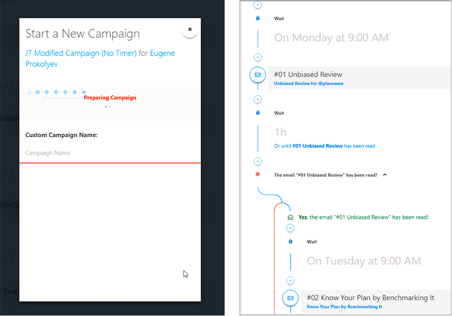Screen dimensions: 452x316
Task: Click the #02 Know Your Plan envelope icon
Action: tap(290, 298)
